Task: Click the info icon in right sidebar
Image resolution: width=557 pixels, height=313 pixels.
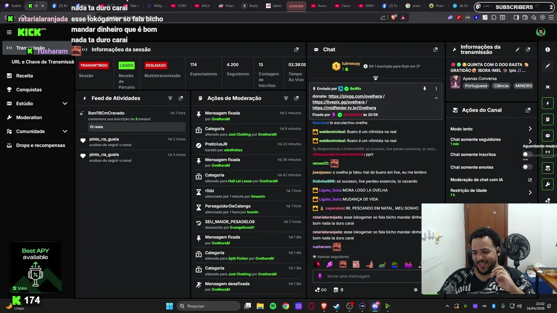Action: pos(547,50)
